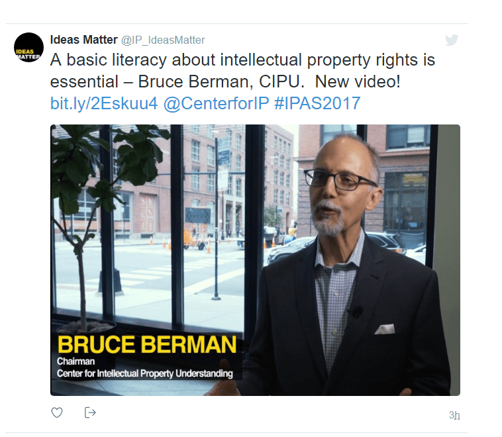Click the Center for Intellectual Property Understanding caption
This screenshot has height=437, width=502.
(145, 373)
